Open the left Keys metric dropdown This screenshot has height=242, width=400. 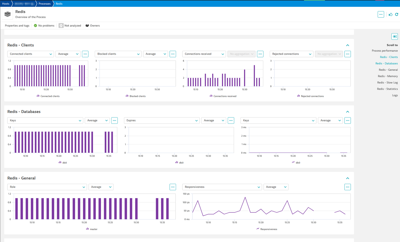coord(45,120)
